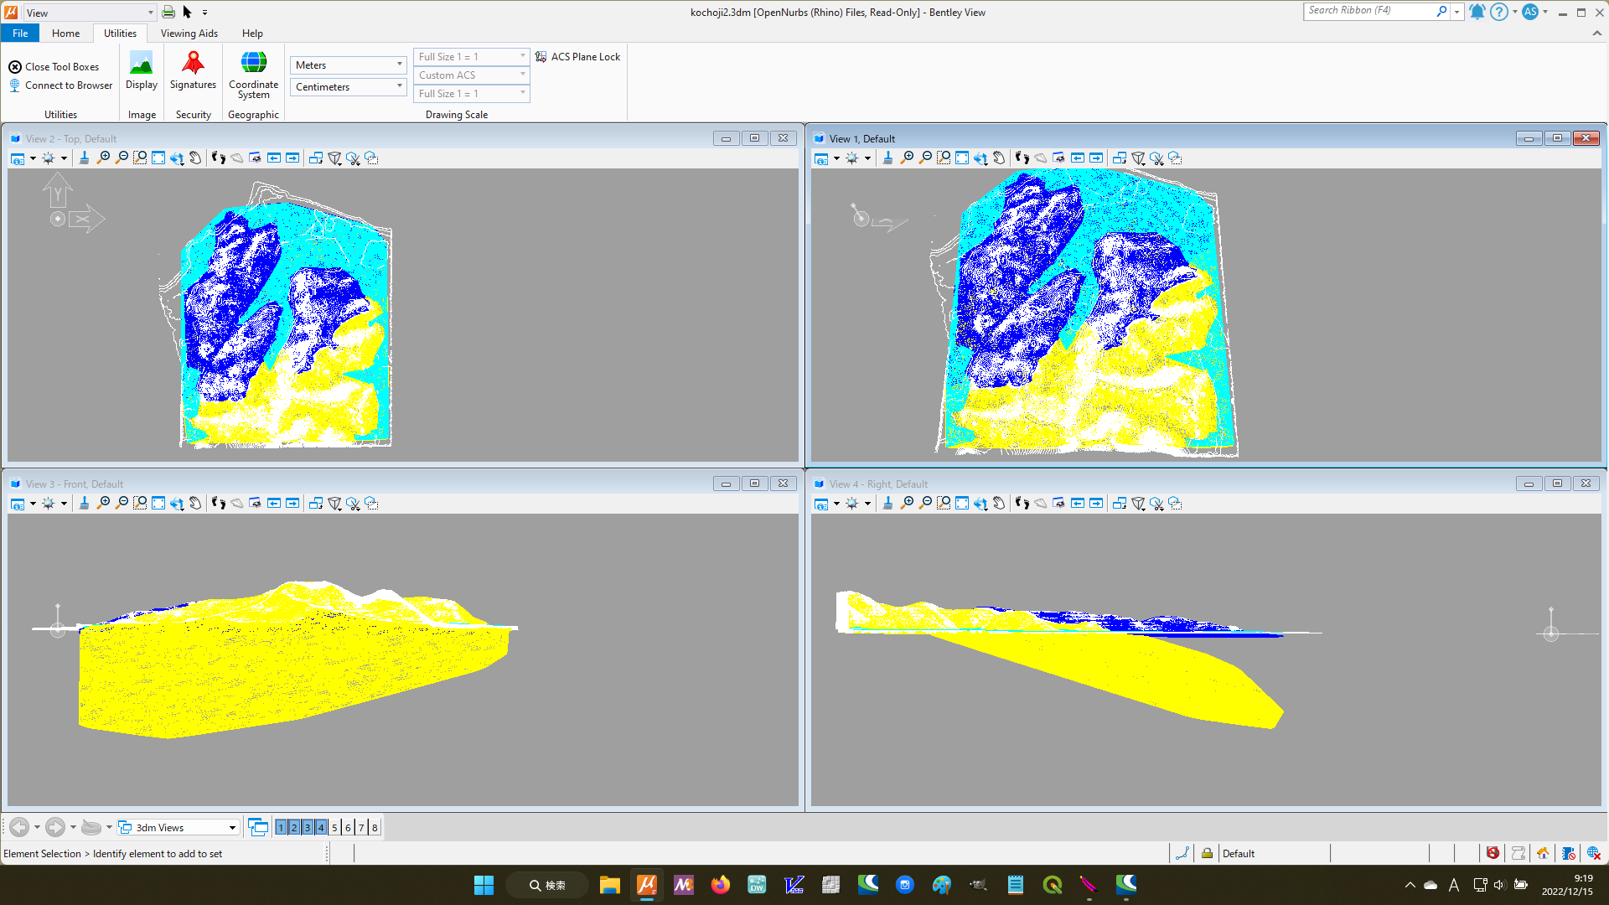Click Close Tool Boxes
This screenshot has height=905, width=1609.
(54, 67)
